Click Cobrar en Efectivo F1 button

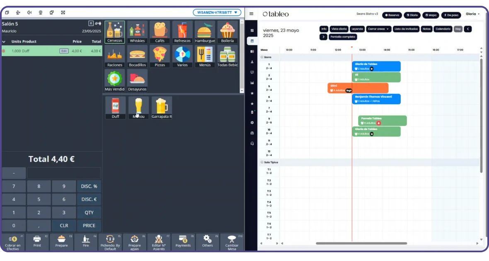pos(13,242)
